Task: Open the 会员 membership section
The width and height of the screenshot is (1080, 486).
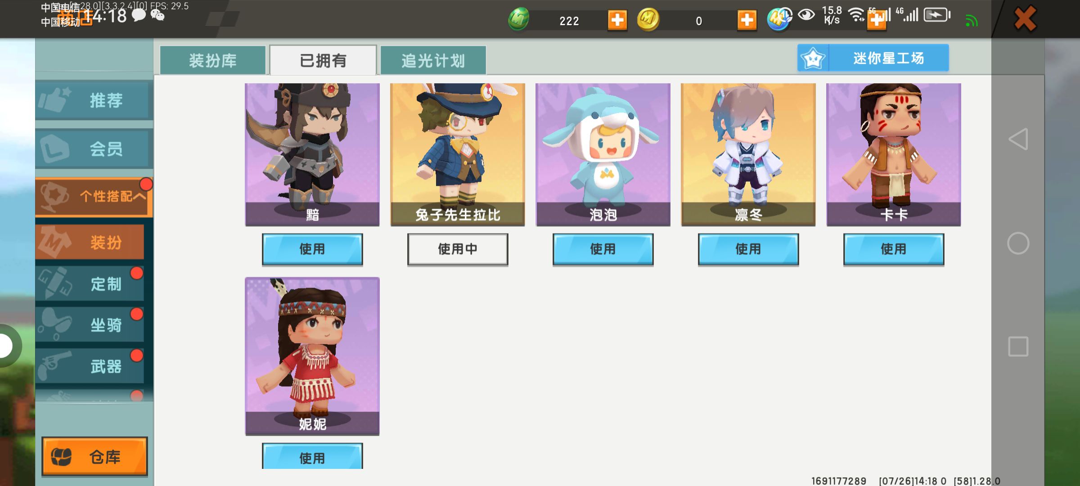Action: click(x=94, y=149)
